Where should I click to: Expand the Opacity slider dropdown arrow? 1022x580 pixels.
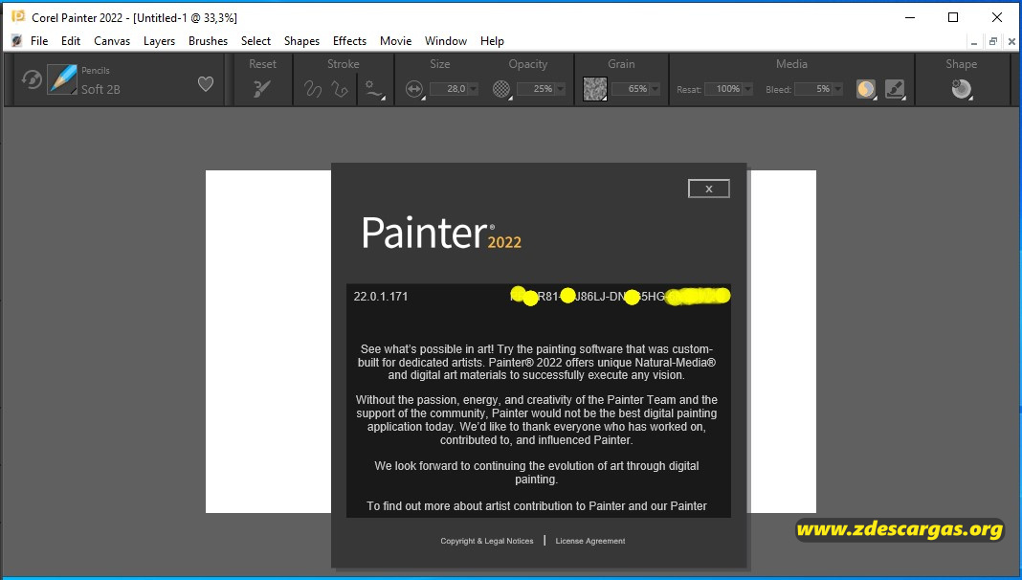[560, 89]
